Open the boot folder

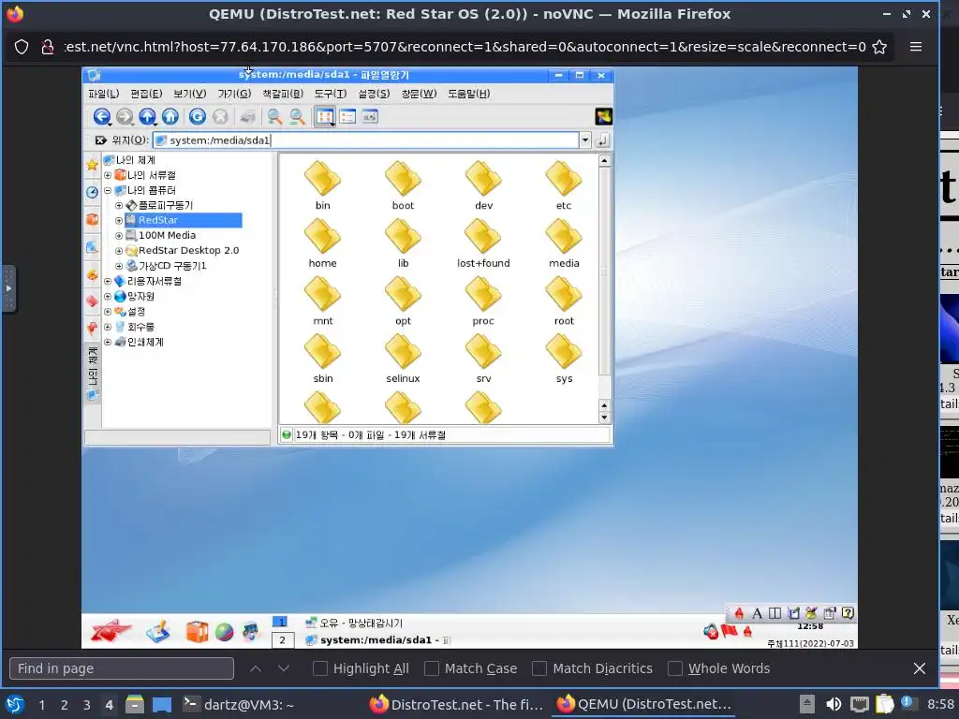[403, 186]
